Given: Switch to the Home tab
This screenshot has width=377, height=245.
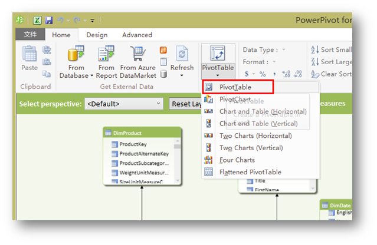Looking at the screenshot, I should tap(61, 35).
